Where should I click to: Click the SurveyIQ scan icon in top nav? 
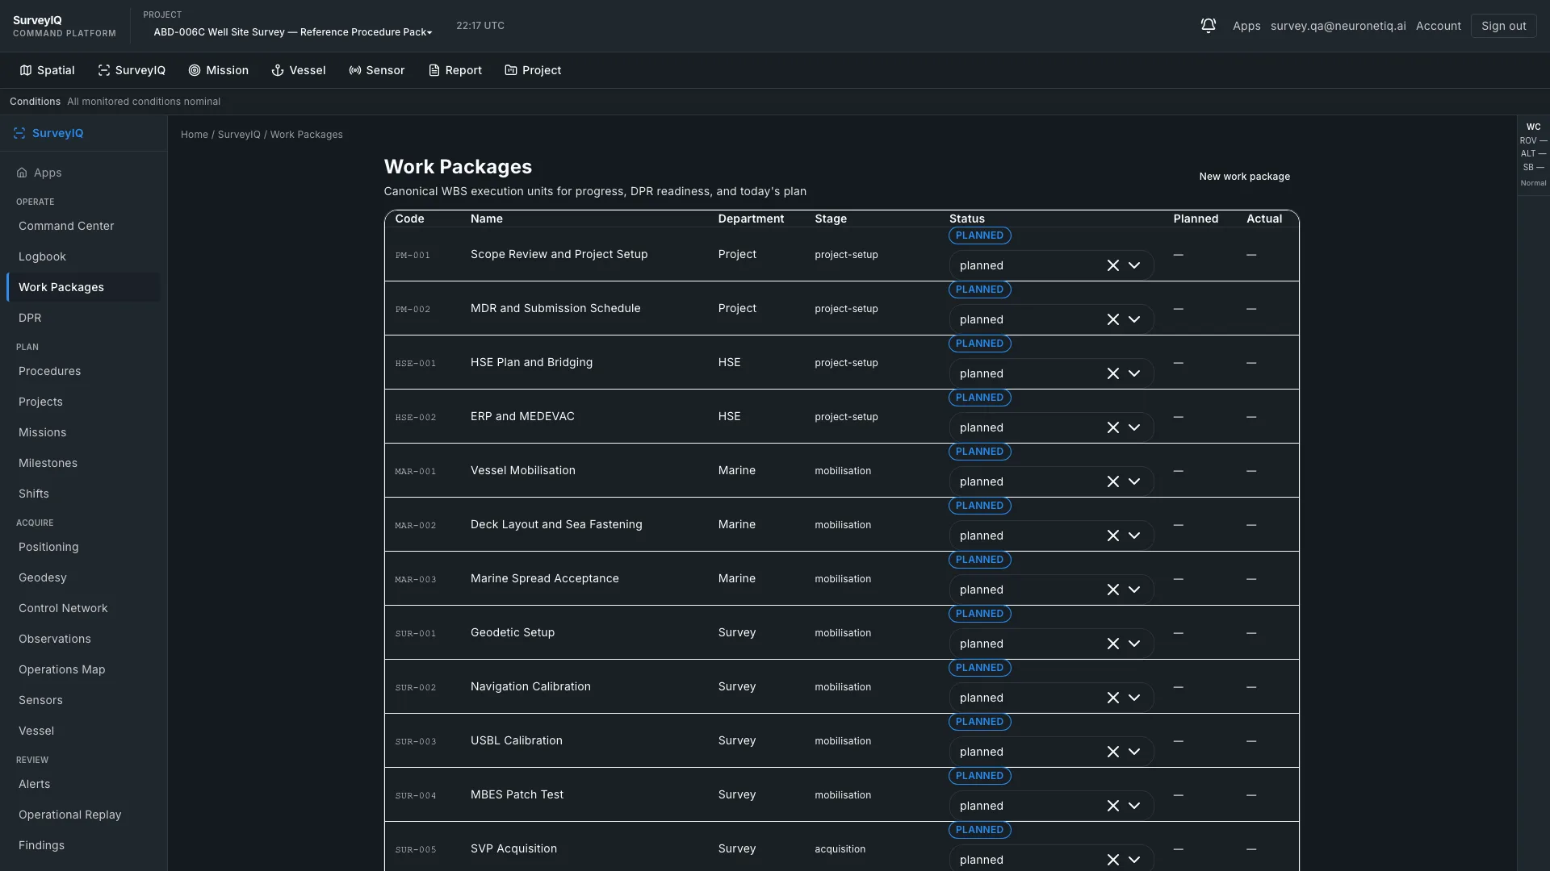pyautogui.click(x=104, y=70)
